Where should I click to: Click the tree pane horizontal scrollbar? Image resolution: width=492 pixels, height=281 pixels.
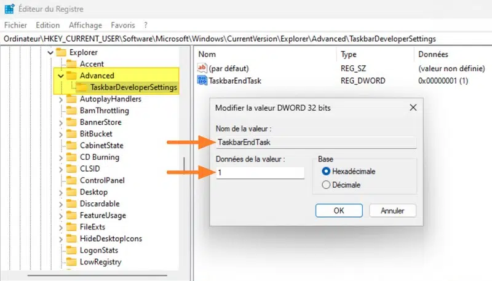[x=97, y=275]
